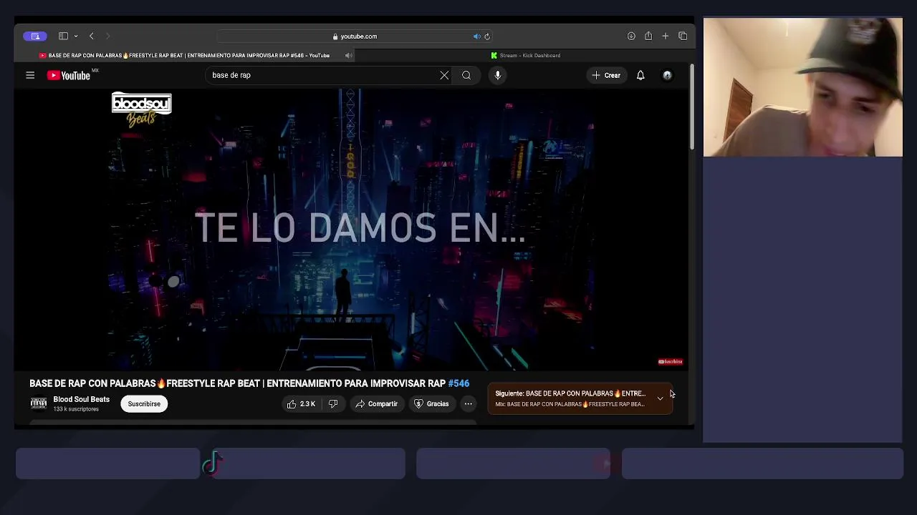Send a Gracias super thanks

click(x=432, y=404)
